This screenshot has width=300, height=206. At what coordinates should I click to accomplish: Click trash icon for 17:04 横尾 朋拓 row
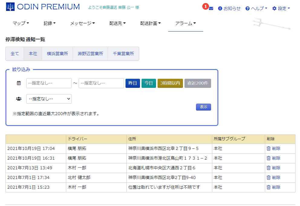[269, 148]
